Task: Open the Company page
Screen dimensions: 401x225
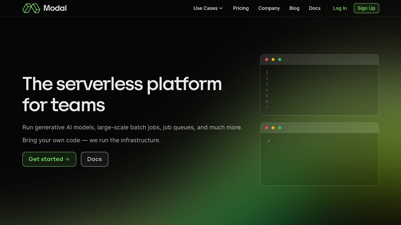Action: click(x=269, y=8)
